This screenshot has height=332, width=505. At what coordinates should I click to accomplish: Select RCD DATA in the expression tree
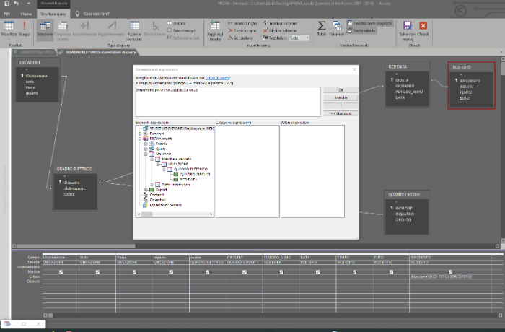point(188,180)
